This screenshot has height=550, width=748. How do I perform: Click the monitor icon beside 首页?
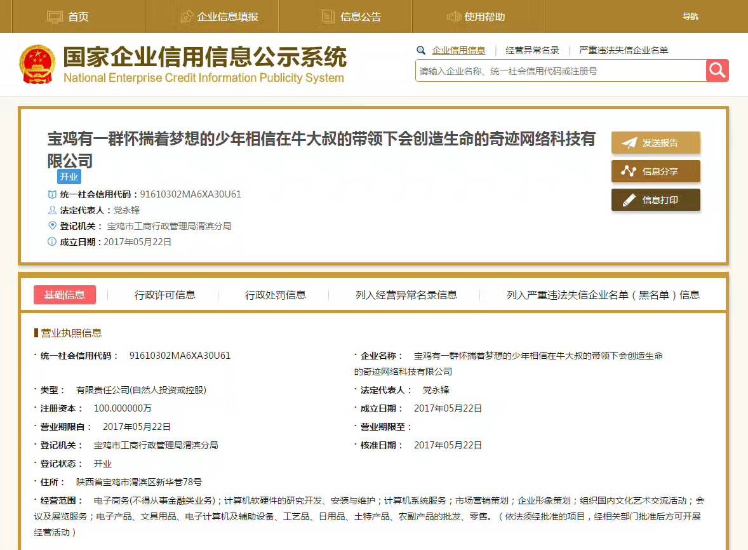55,17
